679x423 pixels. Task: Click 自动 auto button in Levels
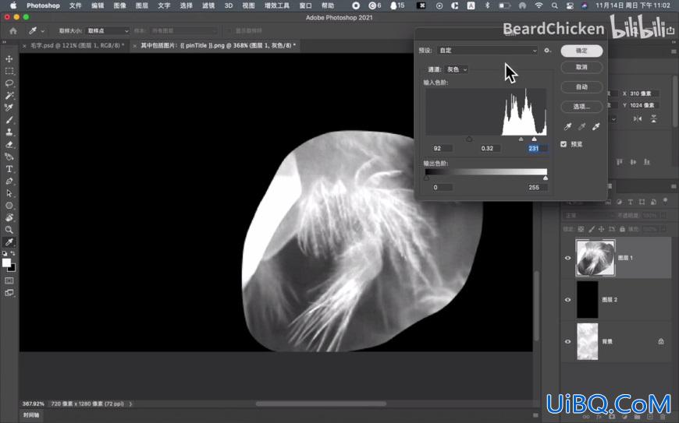tap(581, 86)
